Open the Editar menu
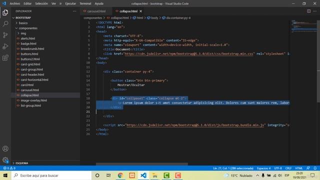The image size is (320, 180). coord(27,3)
